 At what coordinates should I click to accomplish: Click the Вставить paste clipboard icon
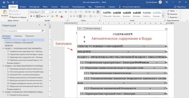(5, 12)
